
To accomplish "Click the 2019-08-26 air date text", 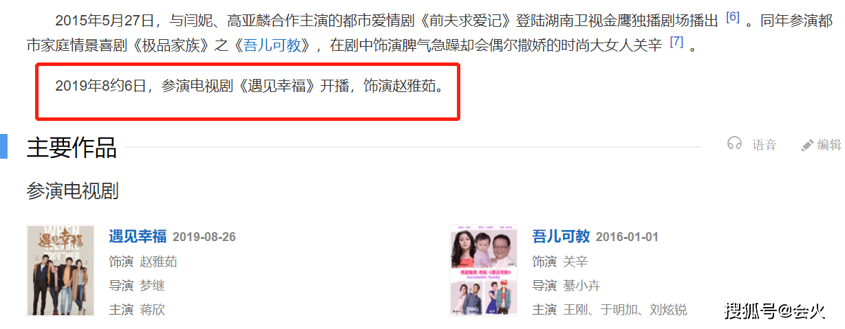I will click(x=204, y=237).
